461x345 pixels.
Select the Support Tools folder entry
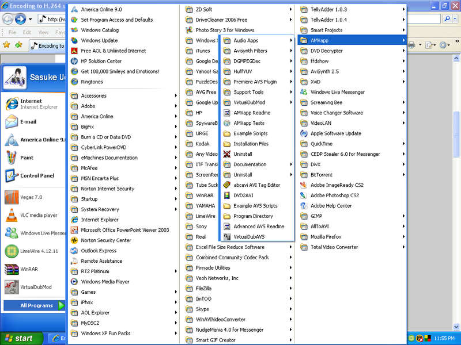click(258, 92)
